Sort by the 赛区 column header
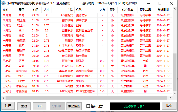178x112 pixels. coord(21,10)
